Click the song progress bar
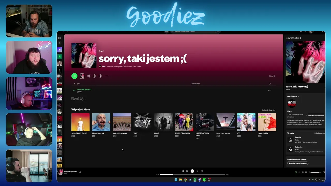This screenshot has height=186, width=331. point(192,175)
